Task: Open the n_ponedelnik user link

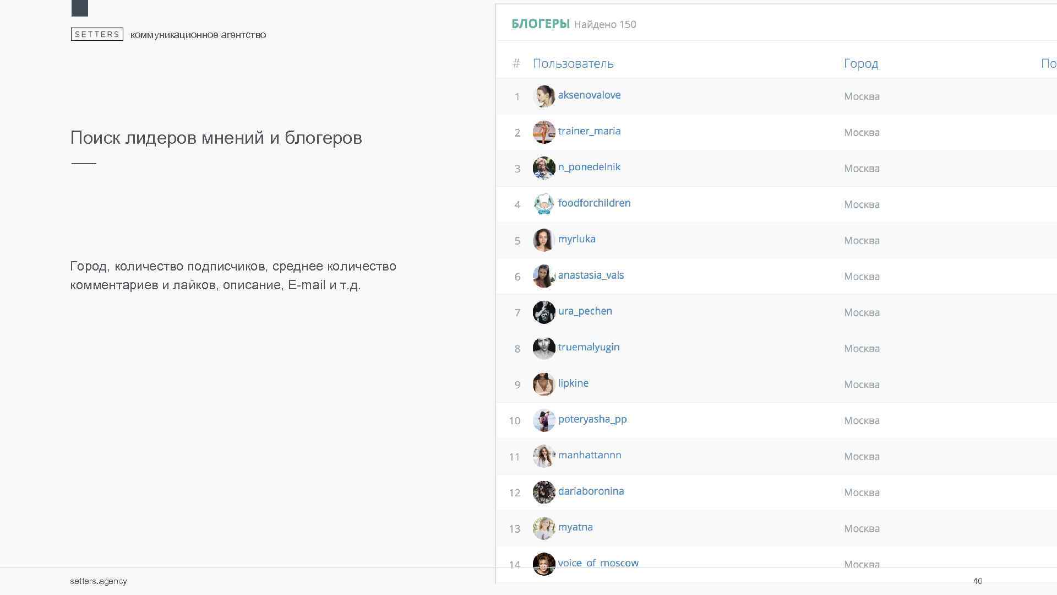Action: pyautogui.click(x=589, y=167)
